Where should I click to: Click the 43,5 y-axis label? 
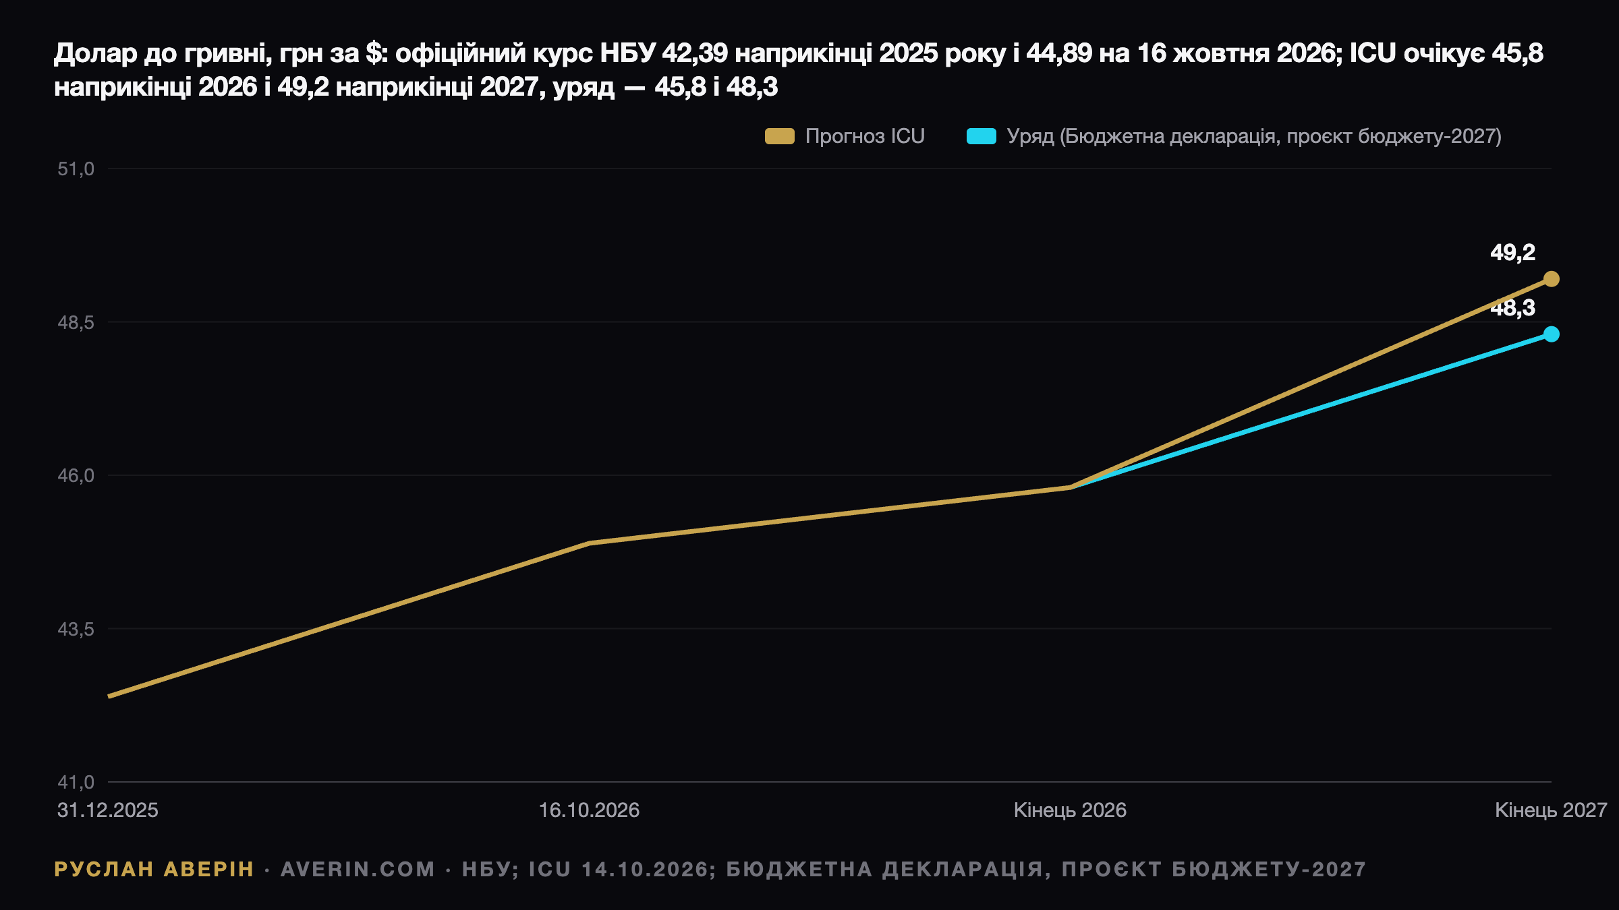click(76, 629)
